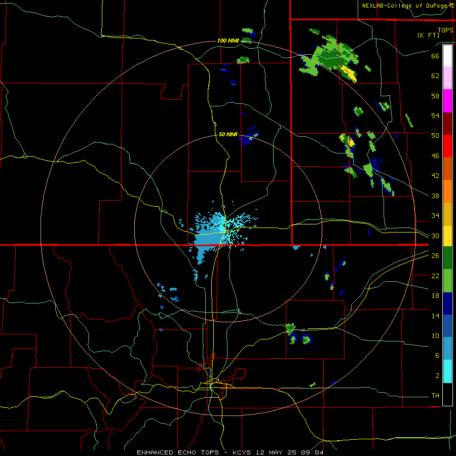The image size is (456, 456).
Task: Select the cyan legend swatch above TH
Action: point(447,371)
